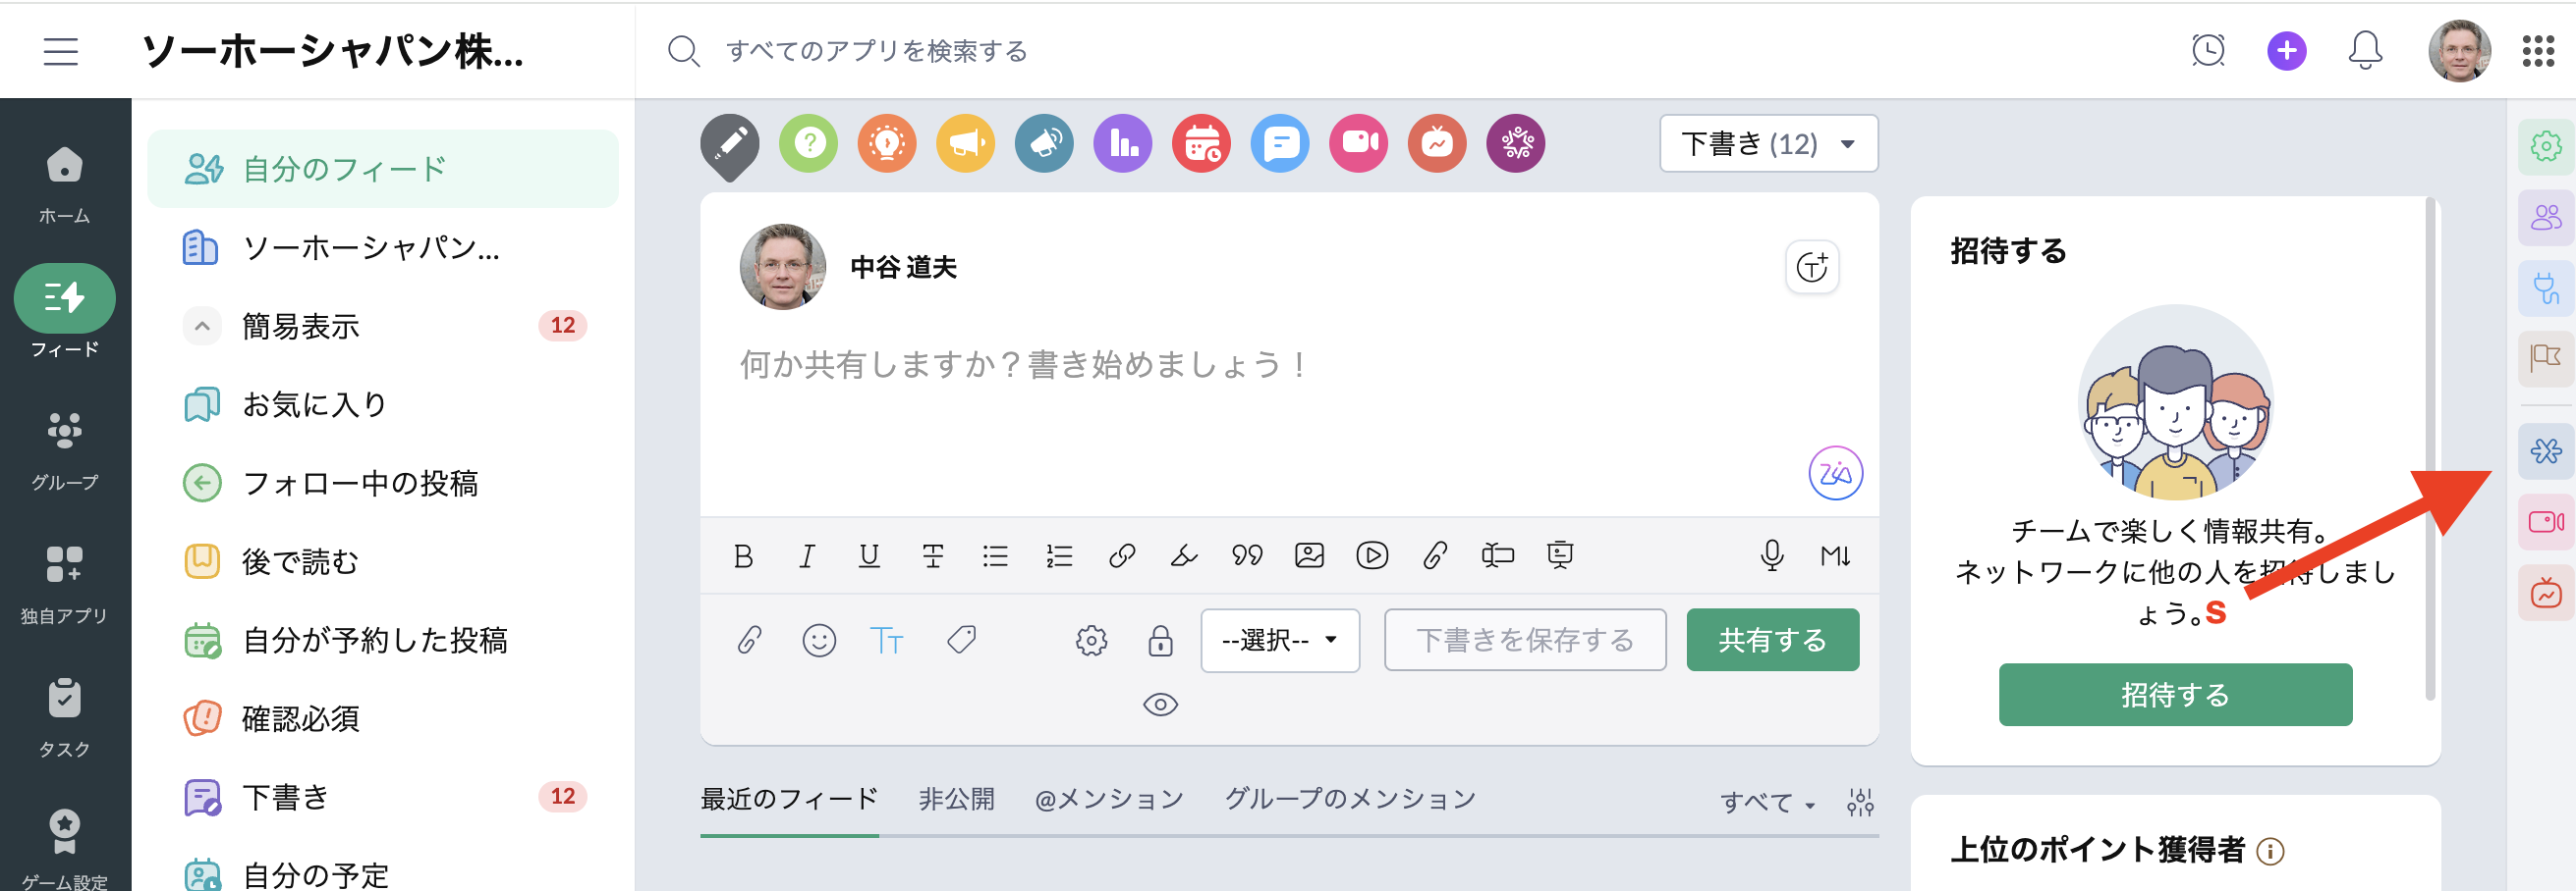Switch to the @メンション tab
The height and width of the screenshot is (891, 2576).
pos(1108,799)
